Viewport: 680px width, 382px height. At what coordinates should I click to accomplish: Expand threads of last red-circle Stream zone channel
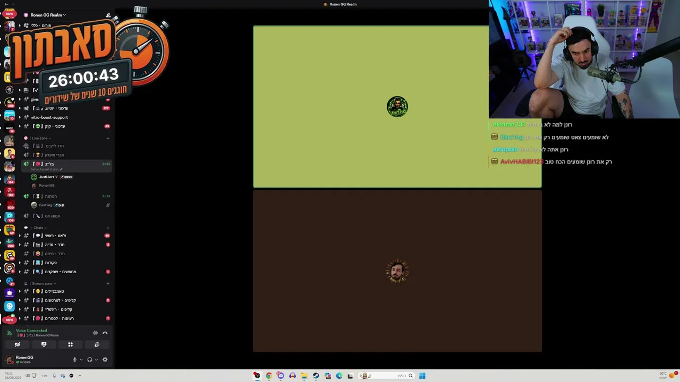(20, 318)
